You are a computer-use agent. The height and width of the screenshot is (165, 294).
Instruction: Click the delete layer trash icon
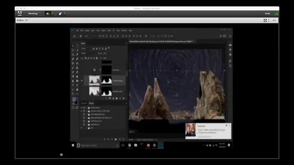[x=123, y=98]
